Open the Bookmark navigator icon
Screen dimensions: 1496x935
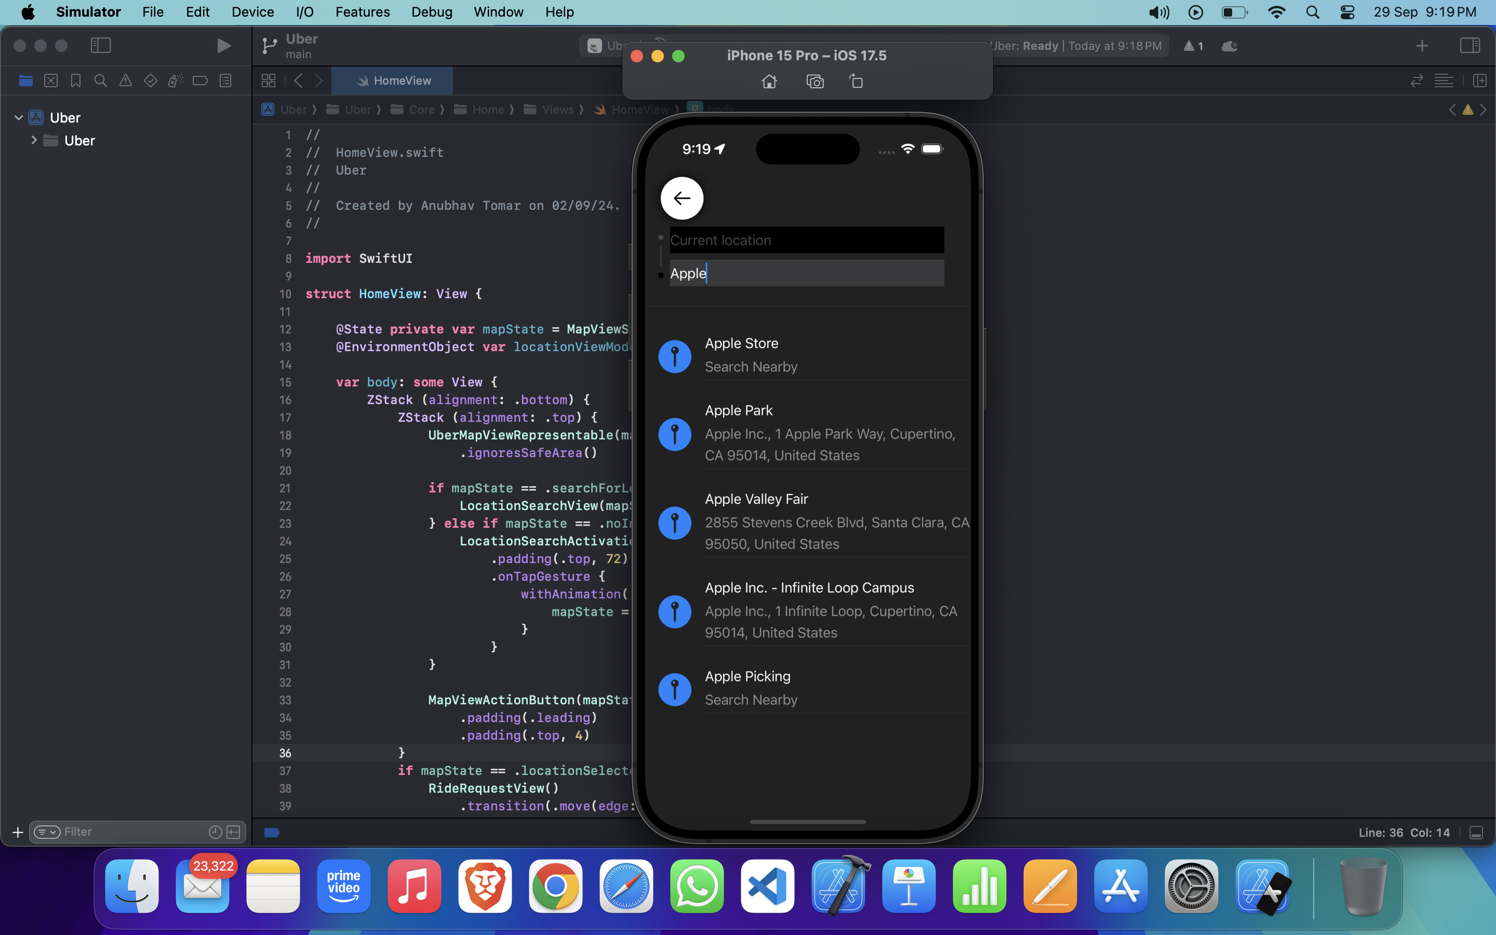75,81
